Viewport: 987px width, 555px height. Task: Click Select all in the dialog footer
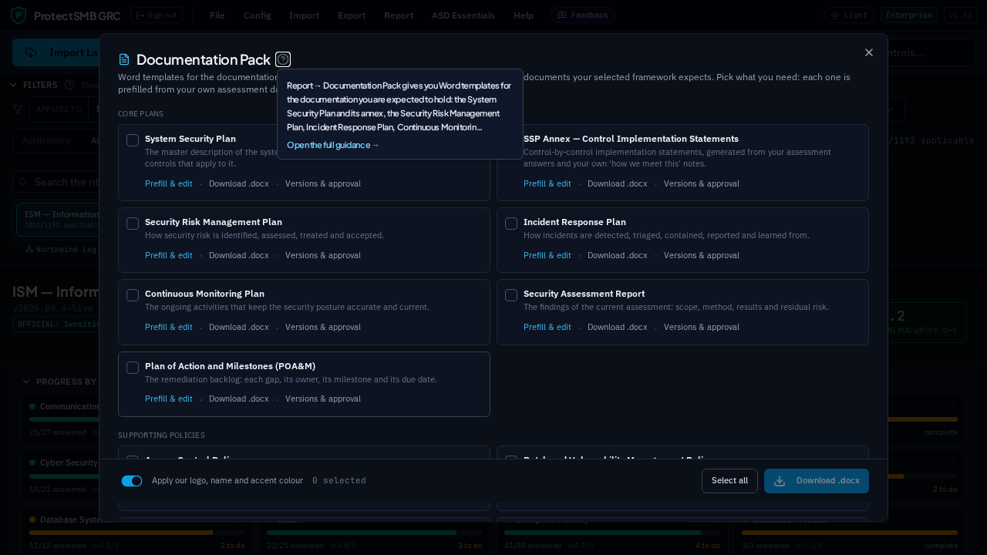click(729, 481)
